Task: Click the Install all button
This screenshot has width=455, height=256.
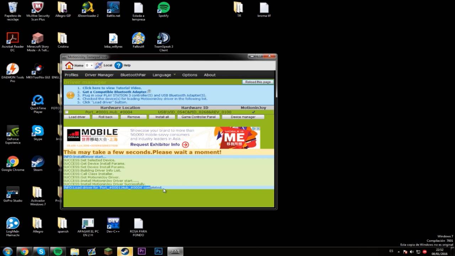Action: coord(162,117)
